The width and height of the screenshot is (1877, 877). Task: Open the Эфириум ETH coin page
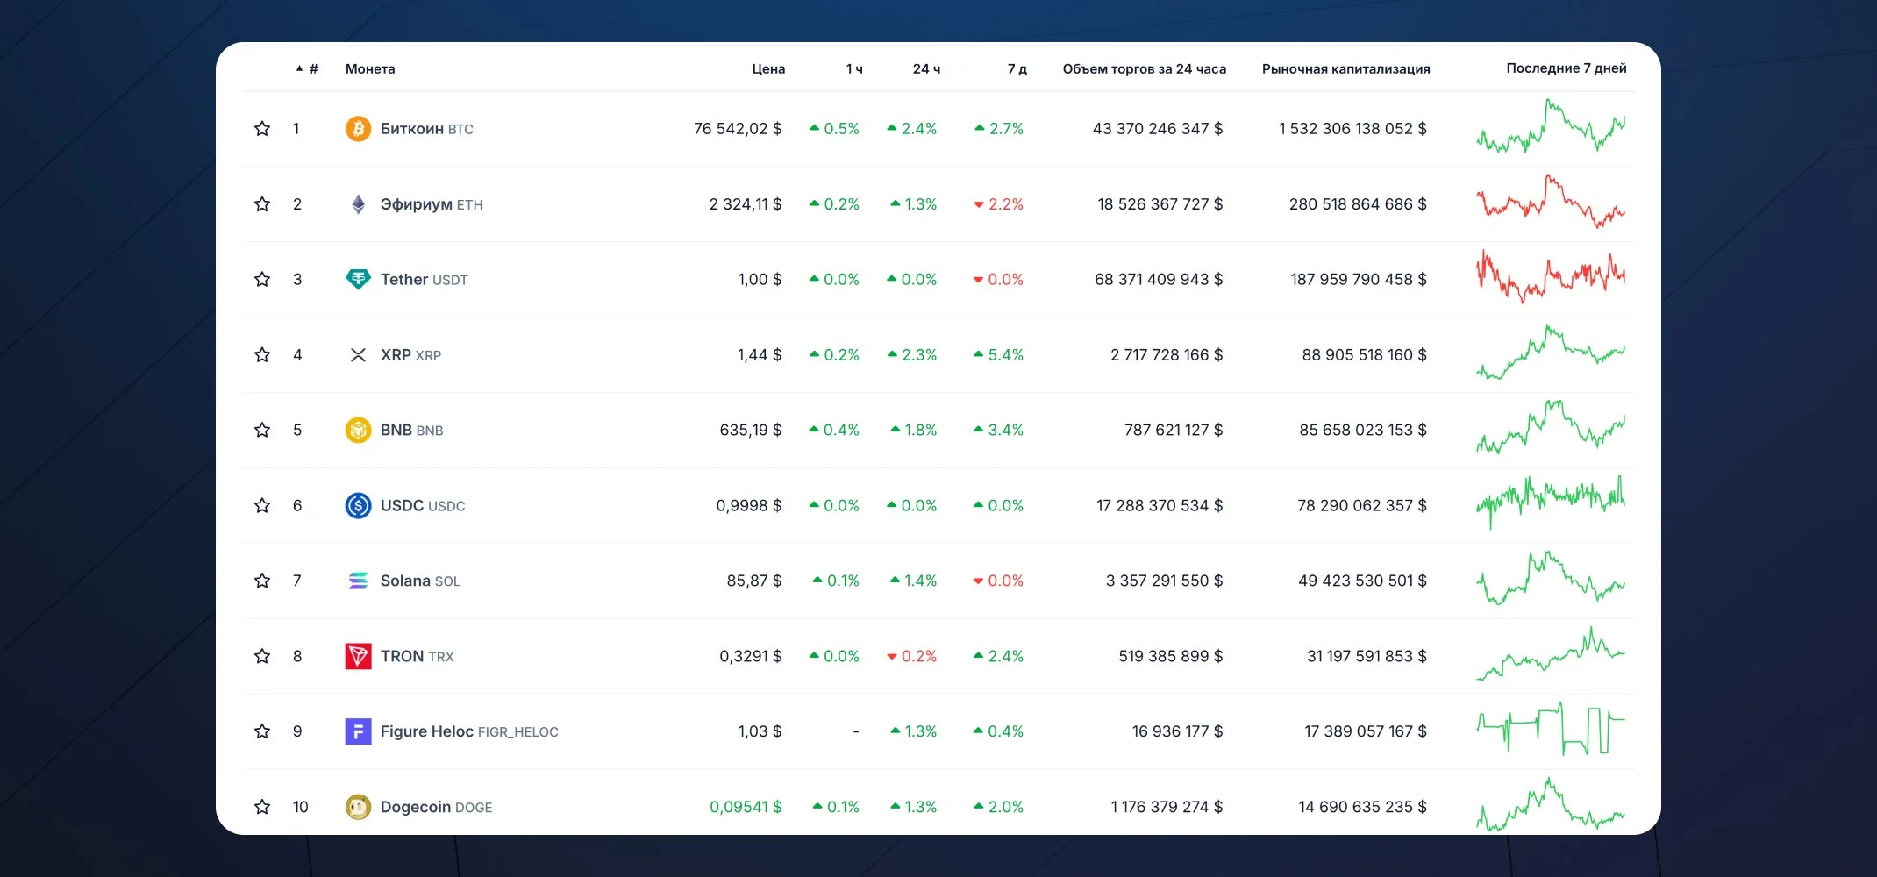(x=432, y=204)
